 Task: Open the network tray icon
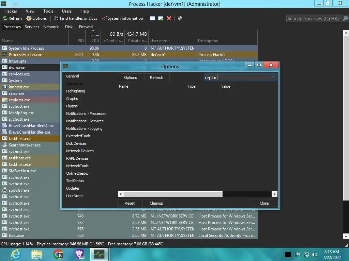306,254
